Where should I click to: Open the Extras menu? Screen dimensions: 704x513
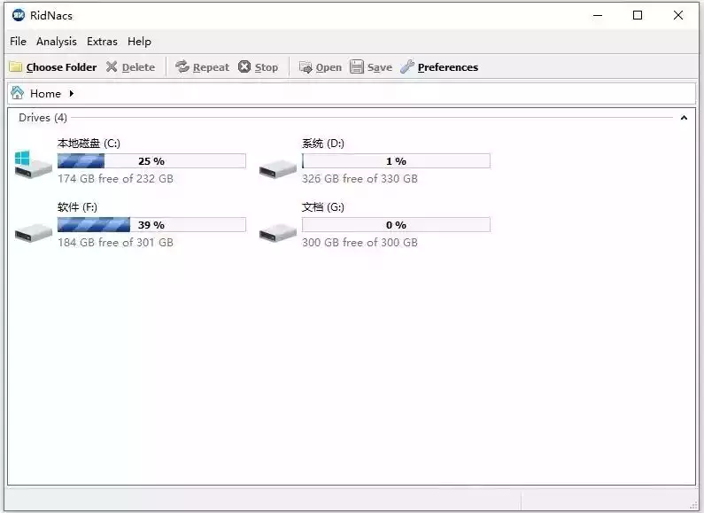102,42
